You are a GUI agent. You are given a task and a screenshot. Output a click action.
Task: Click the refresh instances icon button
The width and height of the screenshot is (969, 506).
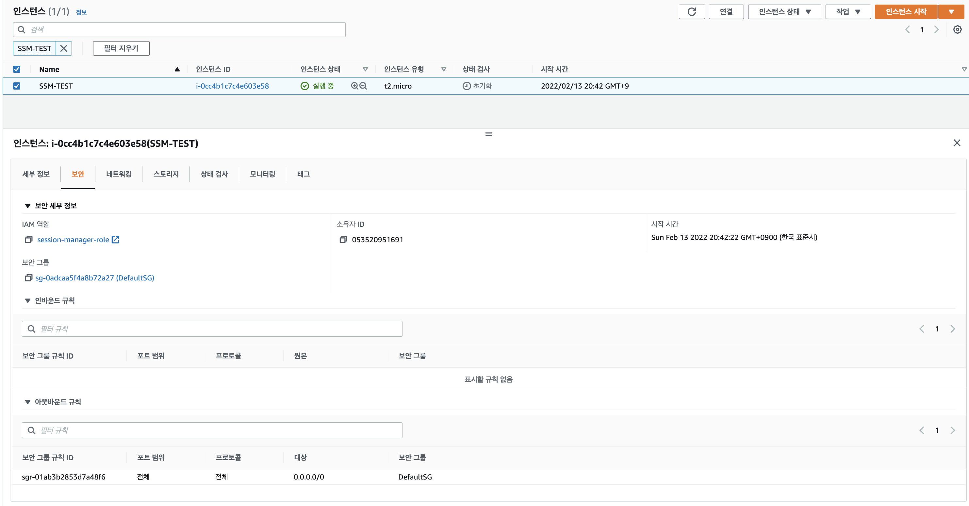(x=691, y=12)
